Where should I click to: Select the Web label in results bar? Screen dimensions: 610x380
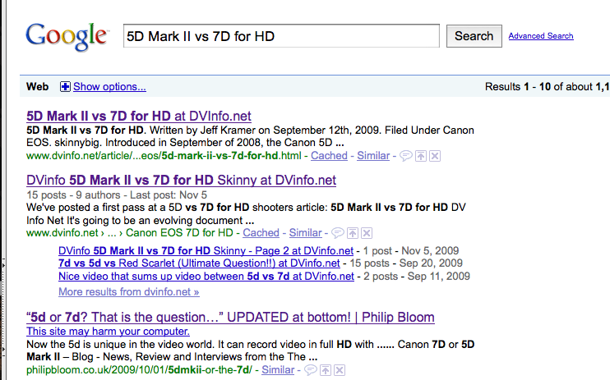click(x=37, y=86)
